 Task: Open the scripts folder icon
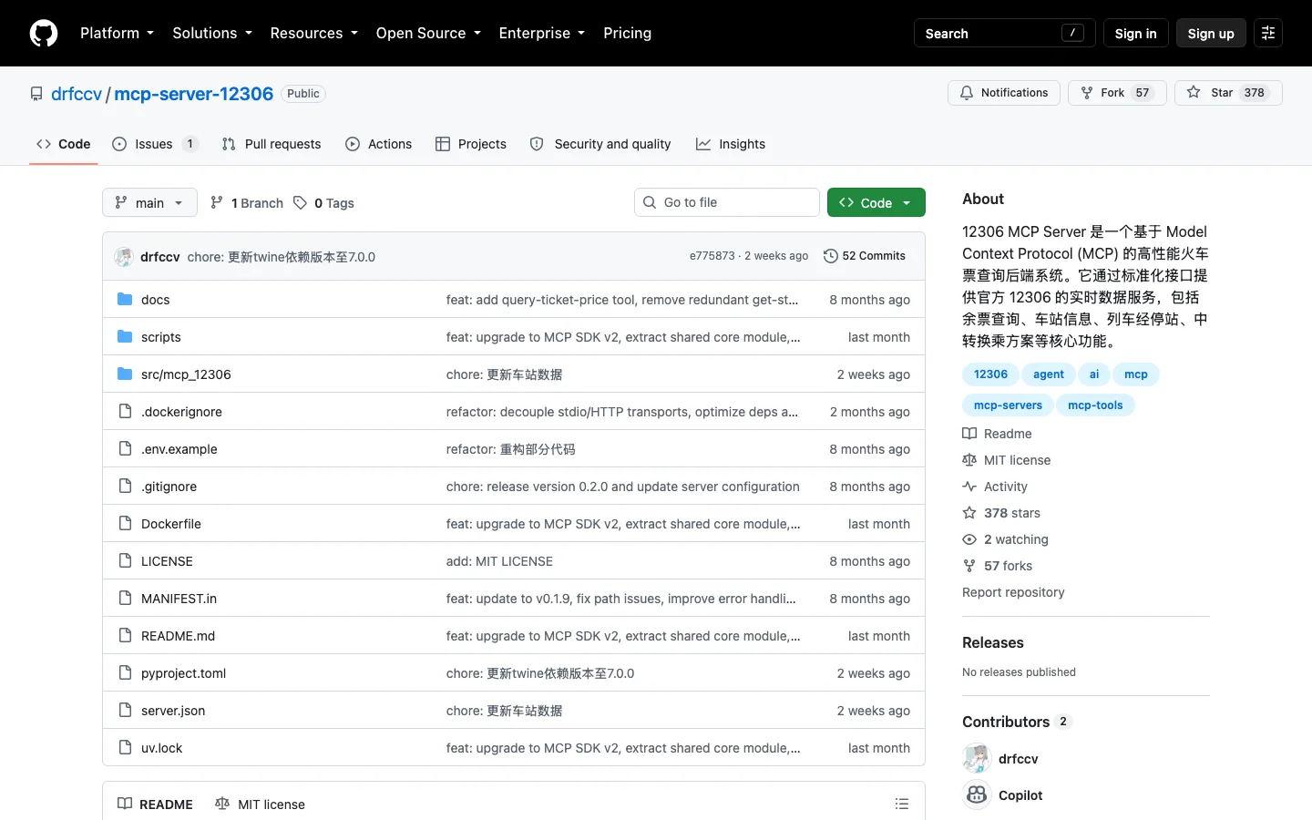(125, 337)
